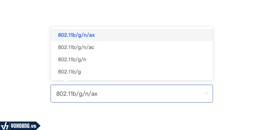This screenshot has height=130, width=260.
Task: Click the upward caret in the select box
Action: [206, 94]
